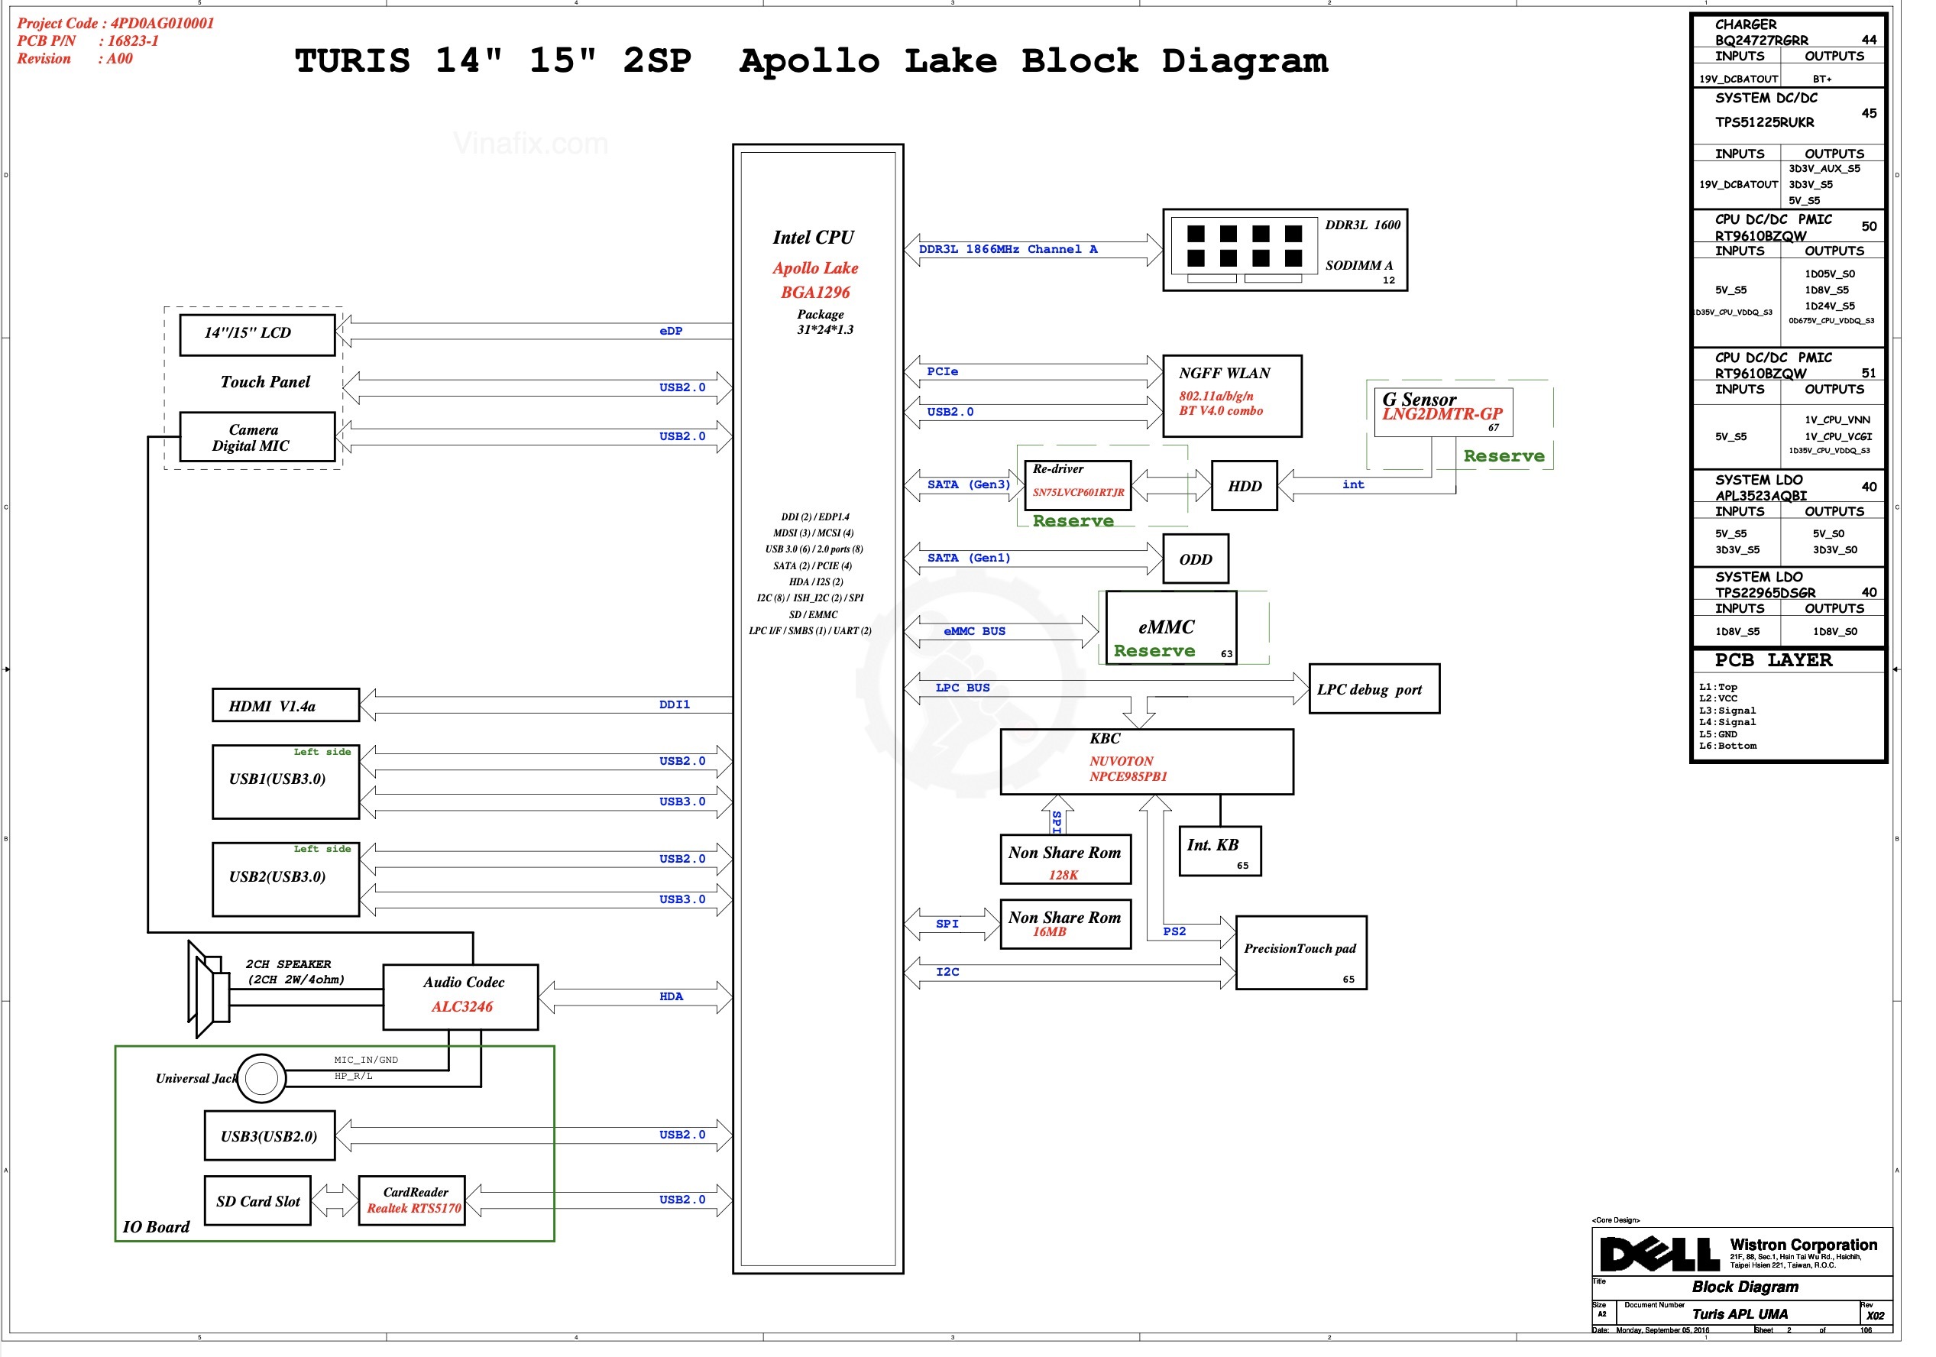Click the eDP bus label

(x=672, y=331)
